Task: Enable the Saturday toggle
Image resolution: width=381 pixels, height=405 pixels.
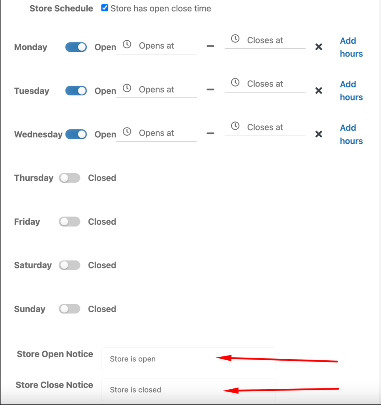Action: point(69,265)
